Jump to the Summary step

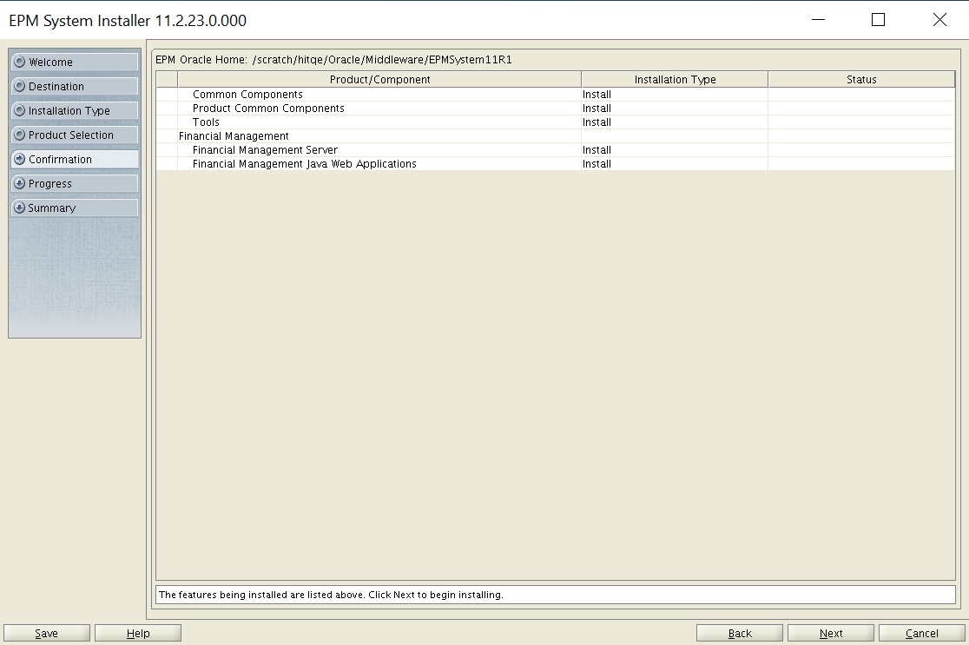tap(74, 207)
